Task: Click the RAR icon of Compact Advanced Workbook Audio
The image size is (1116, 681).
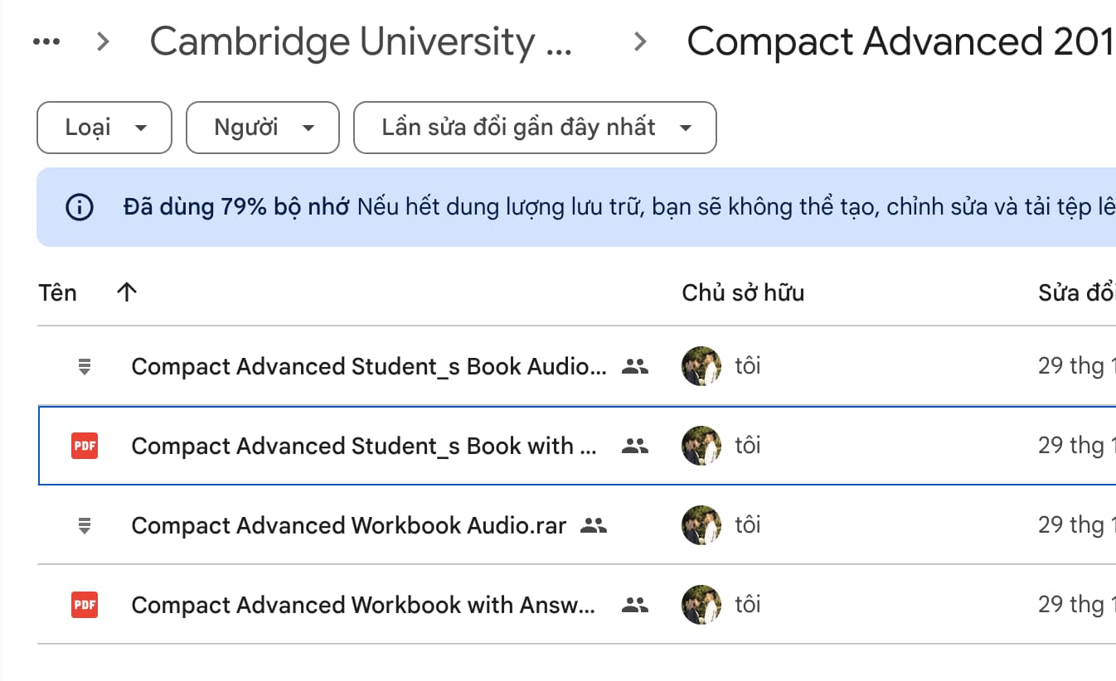Action: click(x=84, y=525)
